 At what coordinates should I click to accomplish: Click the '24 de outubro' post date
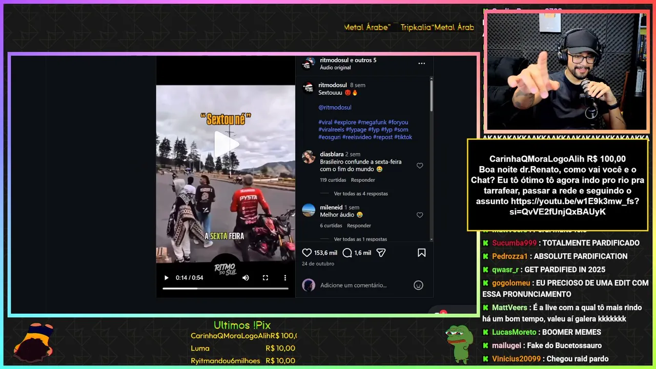pos(318,264)
